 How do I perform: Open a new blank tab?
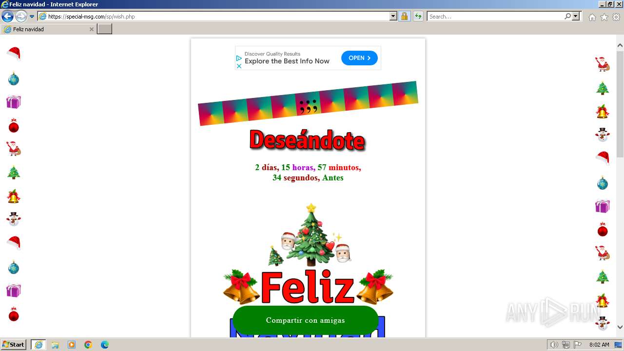pos(105,29)
